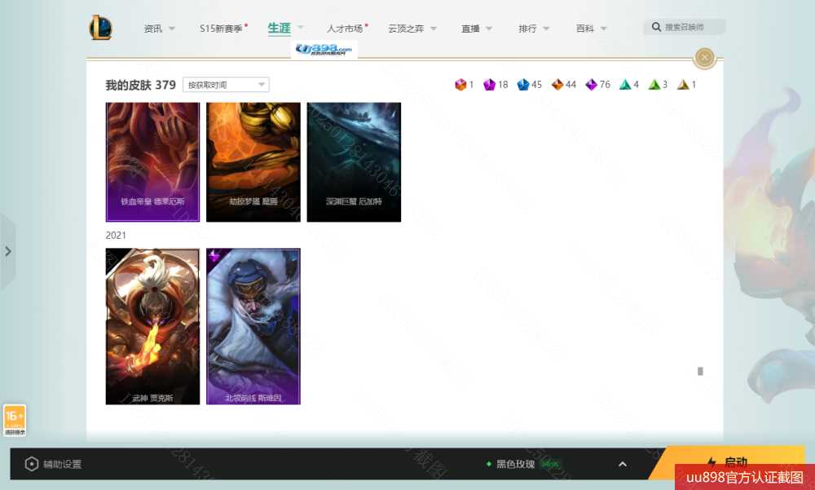Screen dimensions: 815x490
Task: Click the magenta gem icon with count 18
Action: click(489, 85)
